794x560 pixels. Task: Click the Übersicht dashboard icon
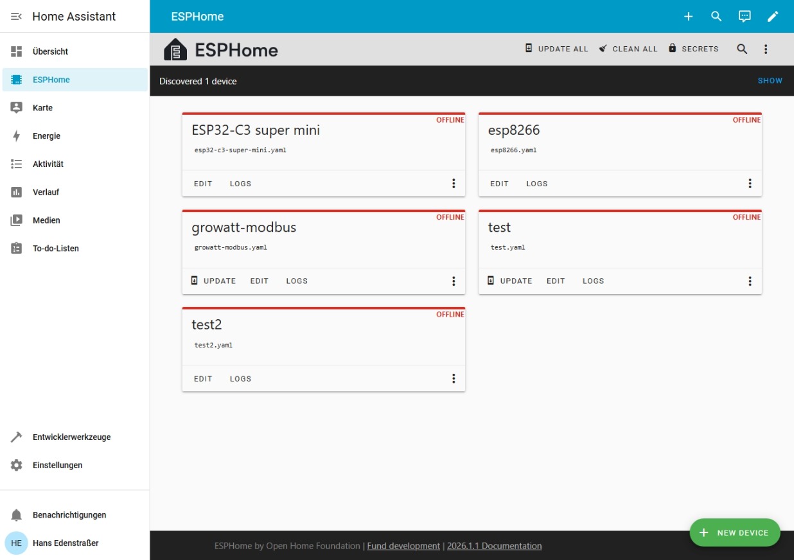pos(17,51)
